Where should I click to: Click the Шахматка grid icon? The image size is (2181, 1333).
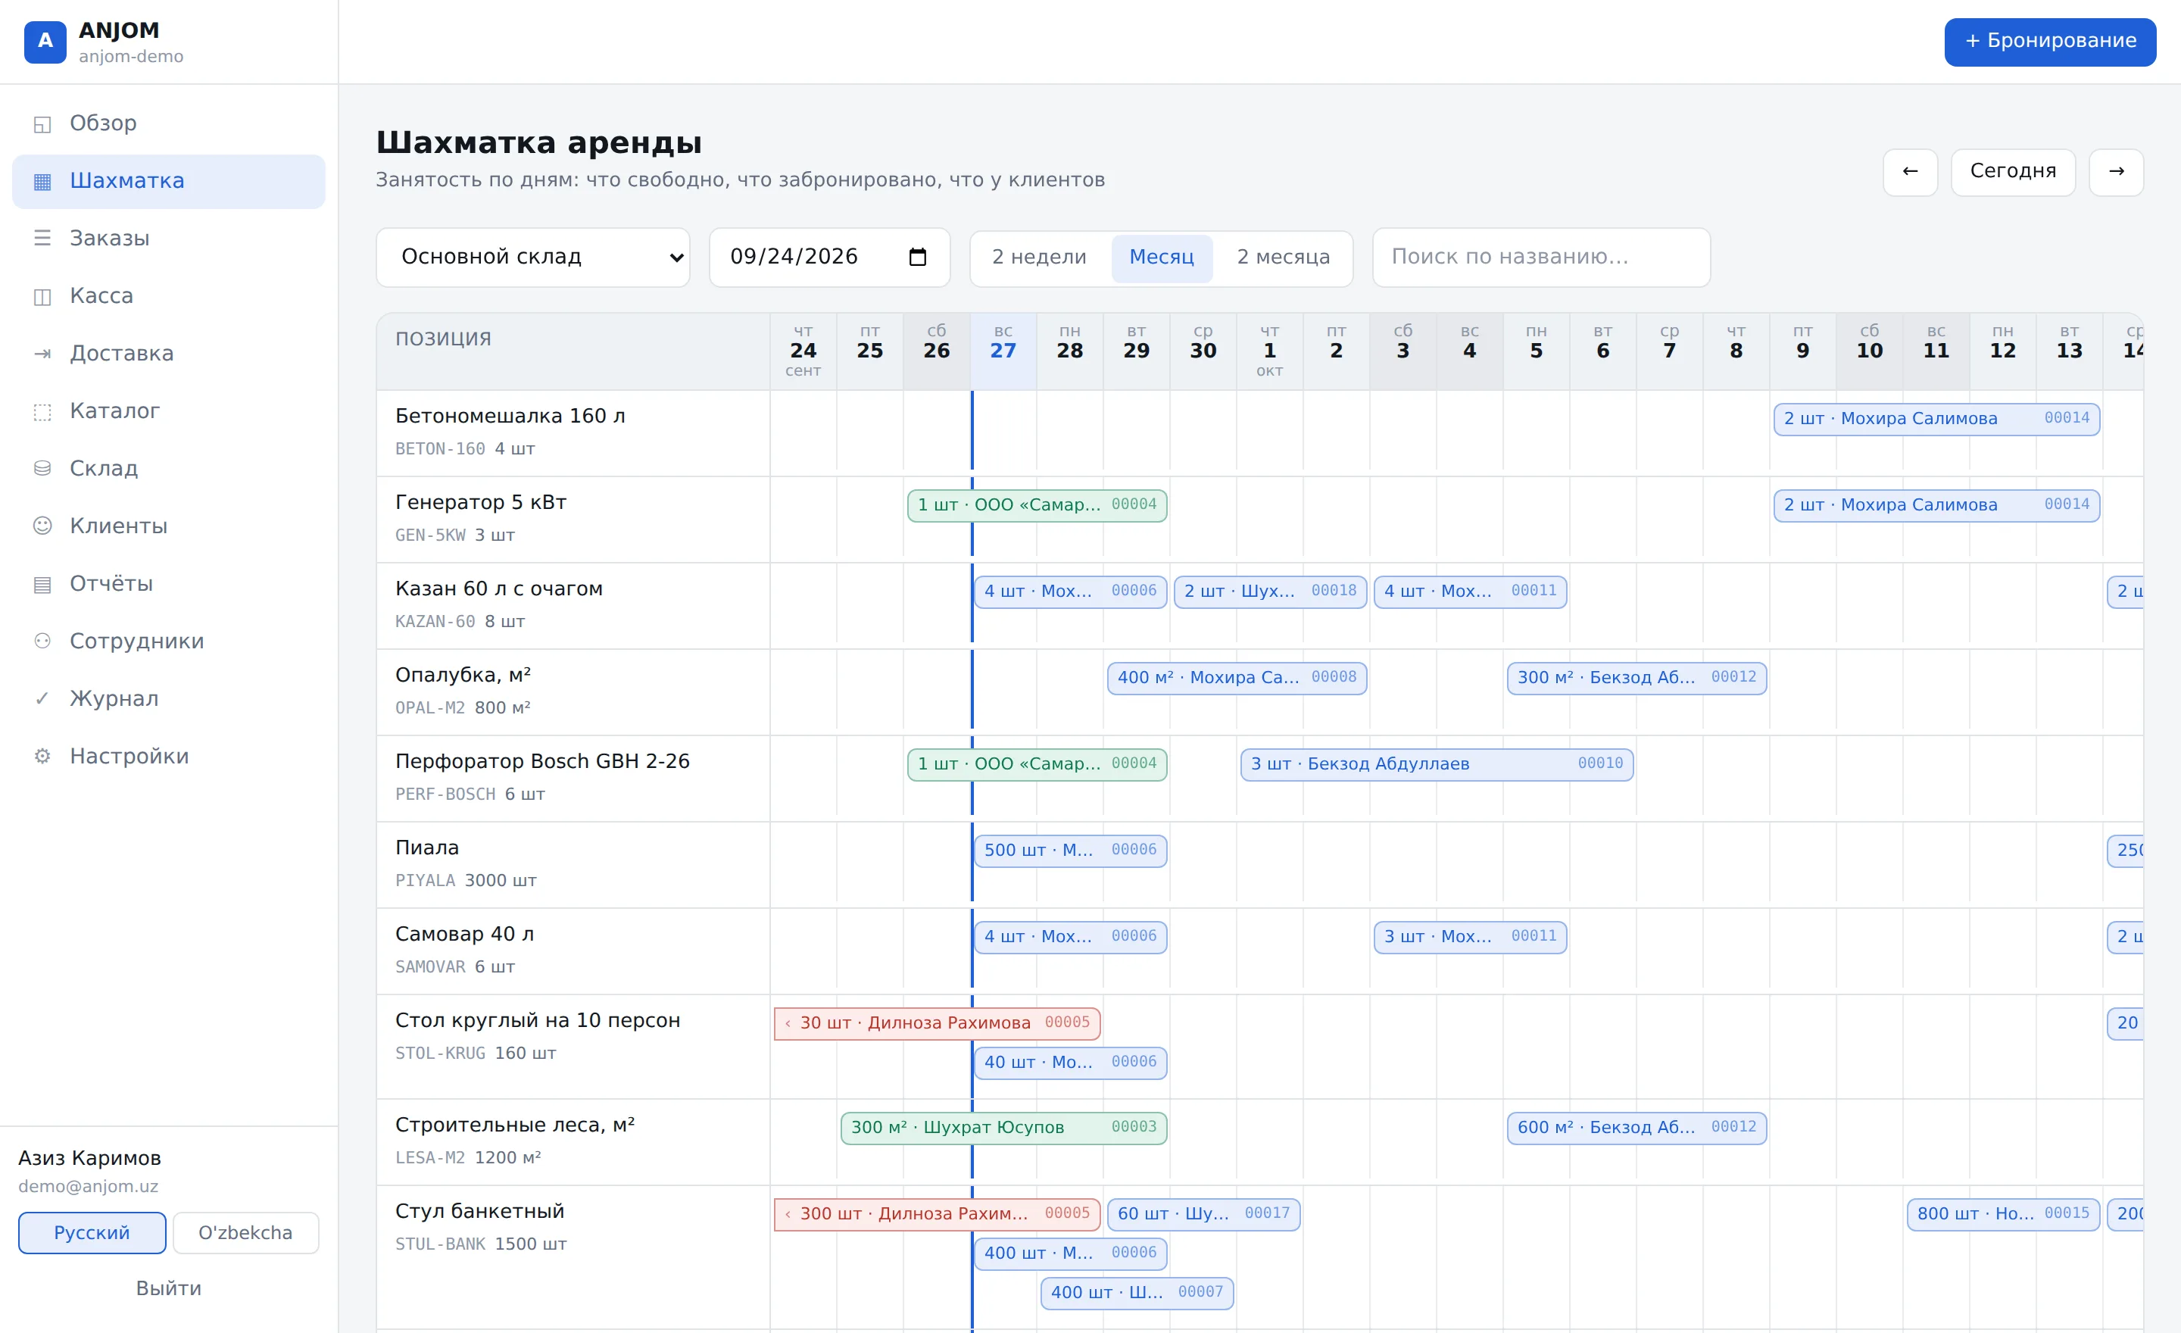point(42,182)
